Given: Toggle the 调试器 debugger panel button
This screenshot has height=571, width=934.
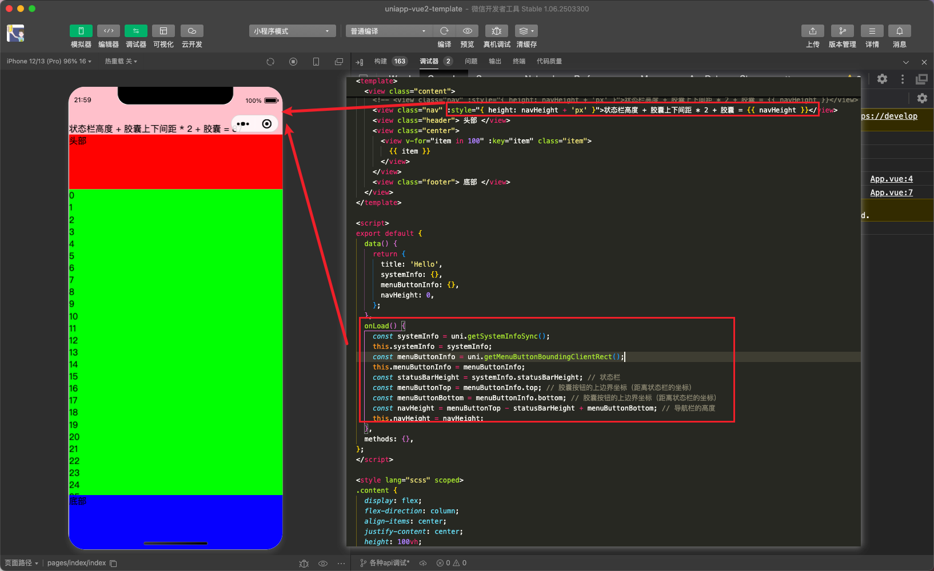Looking at the screenshot, I should pos(135,31).
